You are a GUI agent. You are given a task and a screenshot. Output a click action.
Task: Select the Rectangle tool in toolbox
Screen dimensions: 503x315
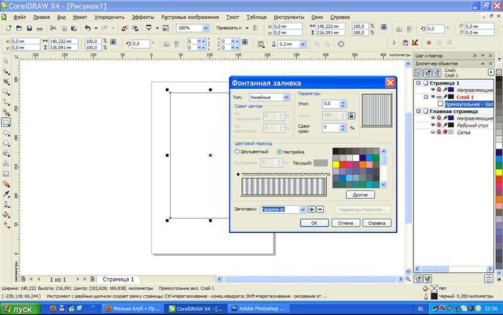coord(6,122)
